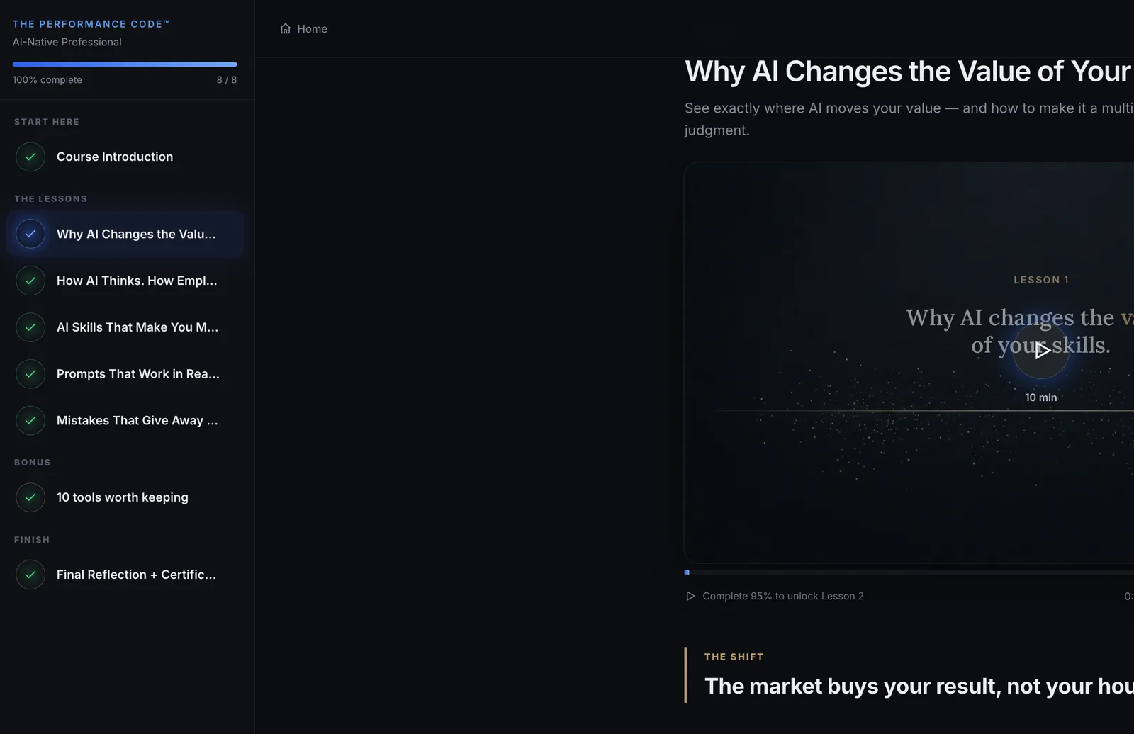
Task: Open Prompts That Work in Rea... lesson
Action: pos(125,374)
